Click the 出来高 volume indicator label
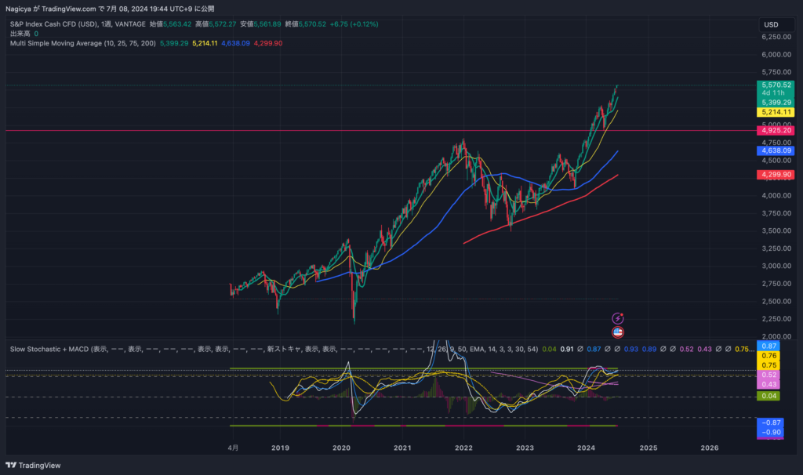Screen dimensions: 803x475 20,34
